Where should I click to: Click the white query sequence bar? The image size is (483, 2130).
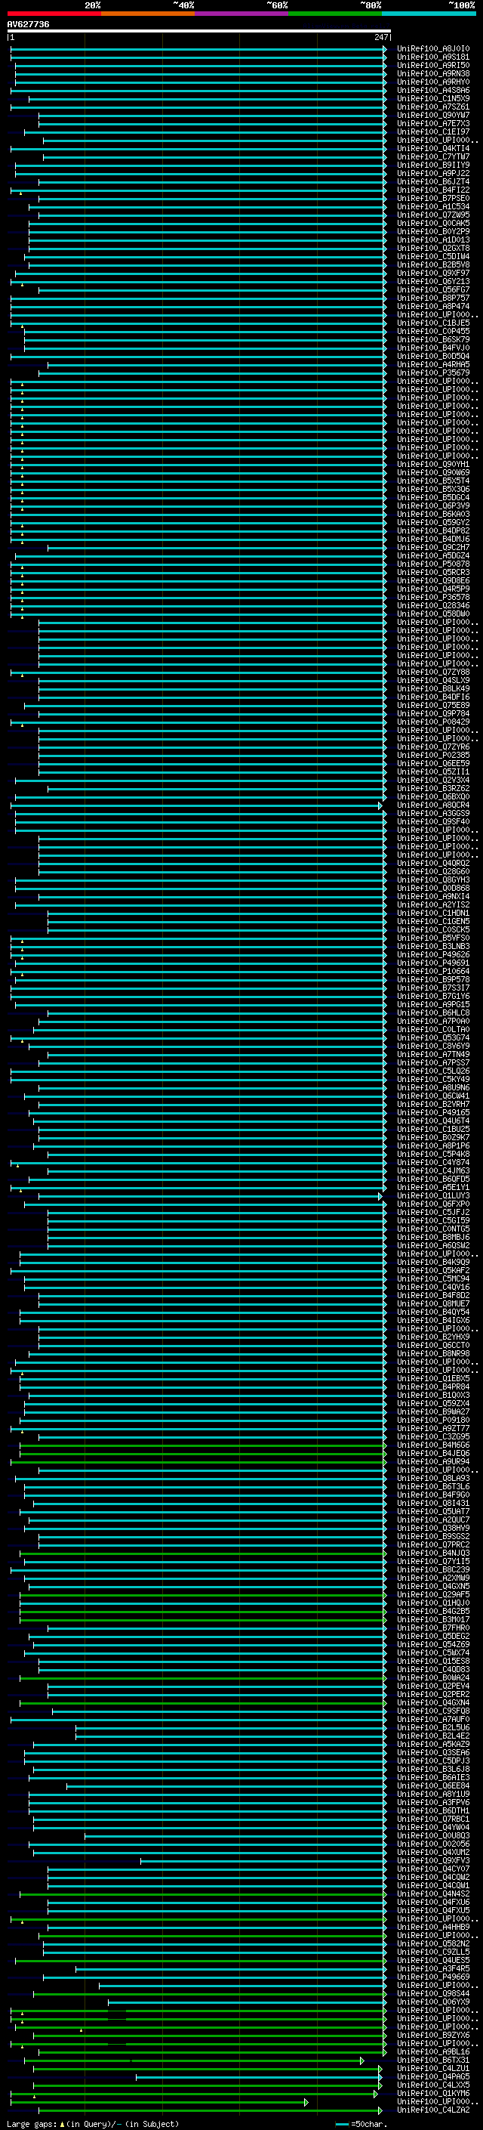click(199, 32)
